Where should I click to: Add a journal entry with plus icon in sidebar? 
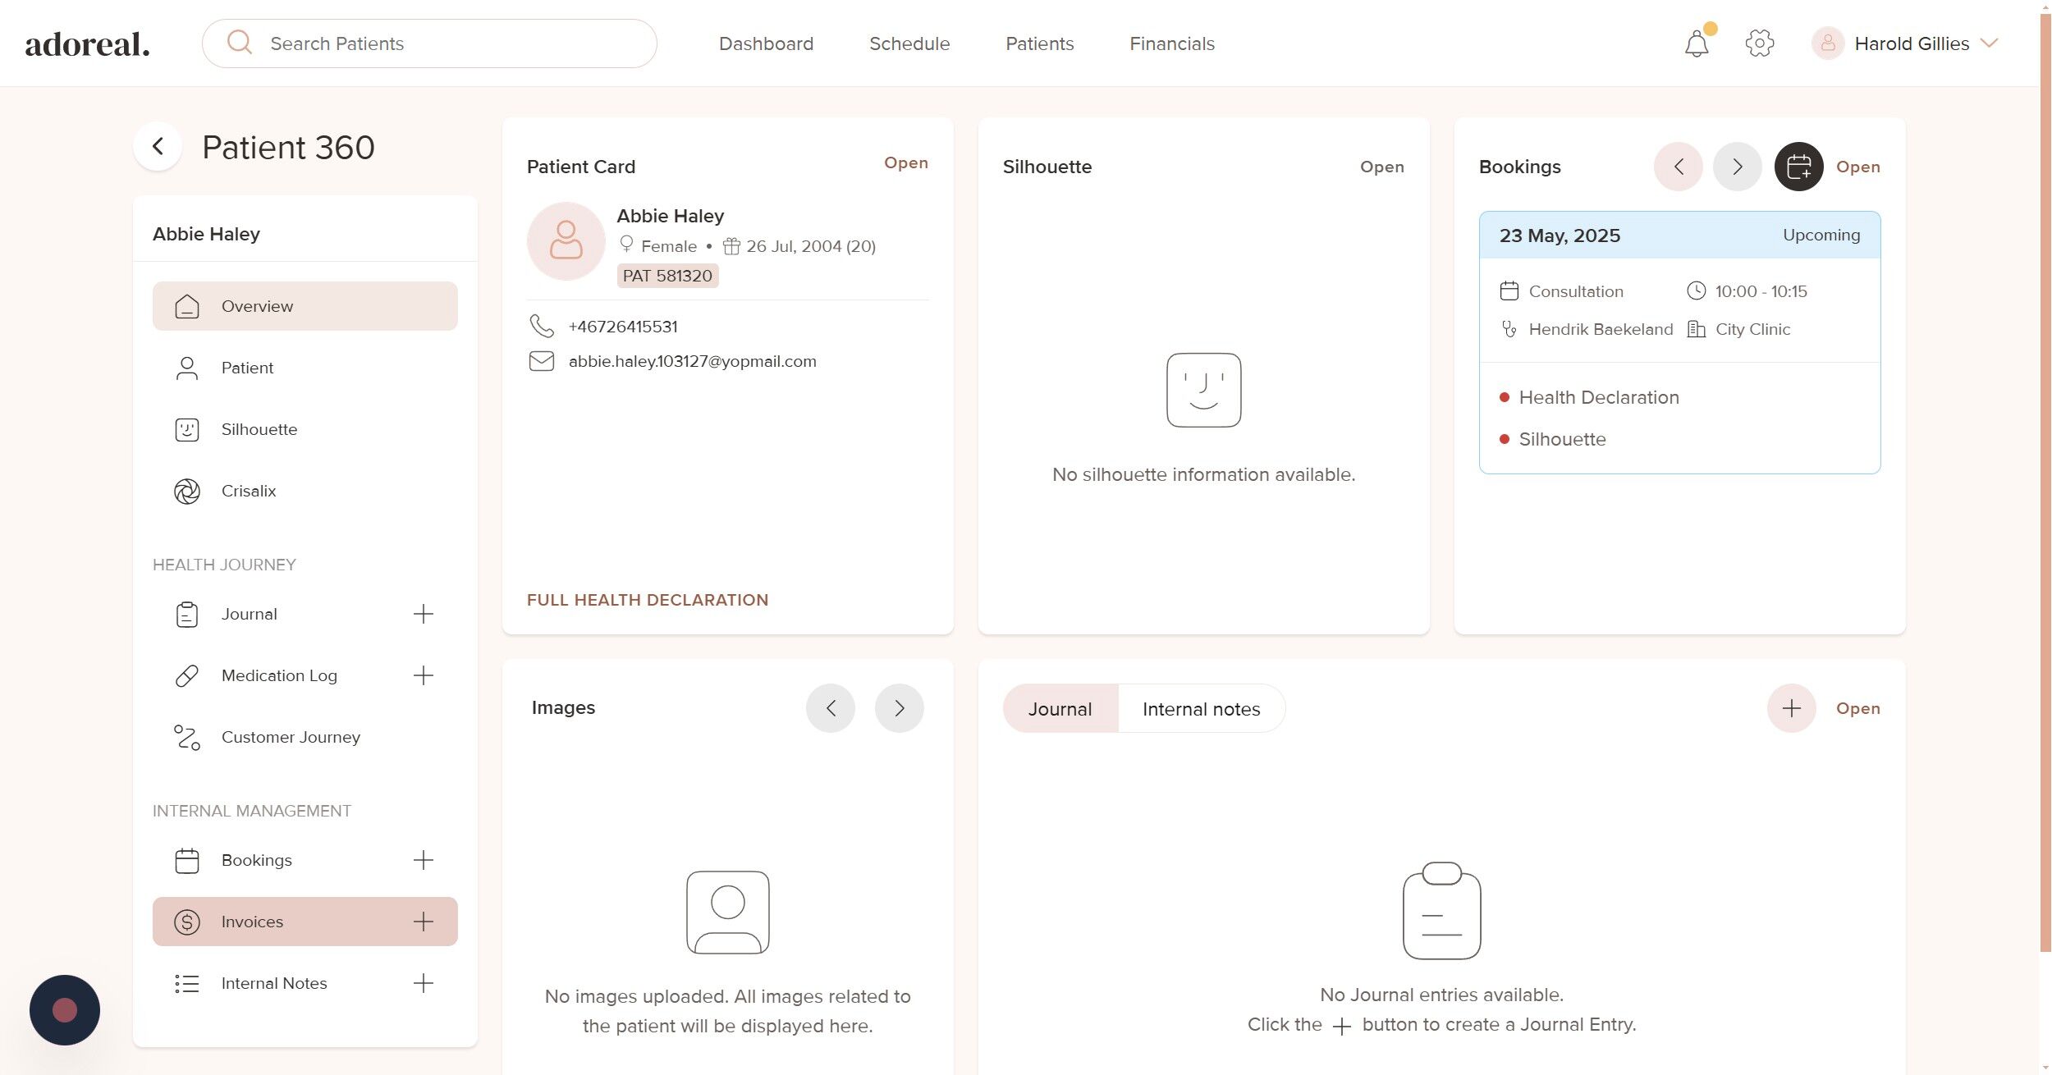pyautogui.click(x=423, y=614)
